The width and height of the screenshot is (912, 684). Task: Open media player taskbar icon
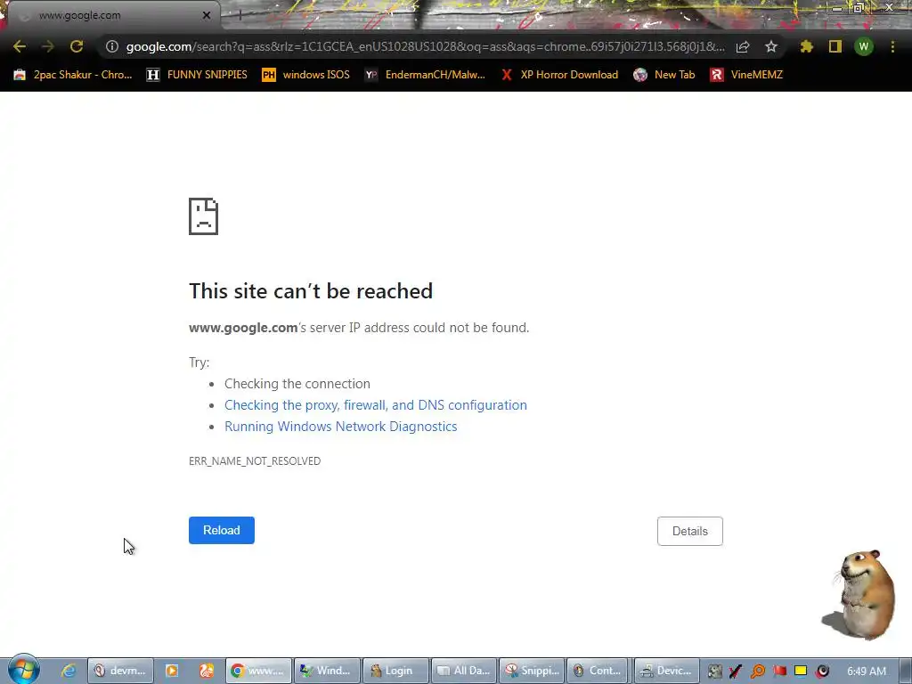click(172, 671)
